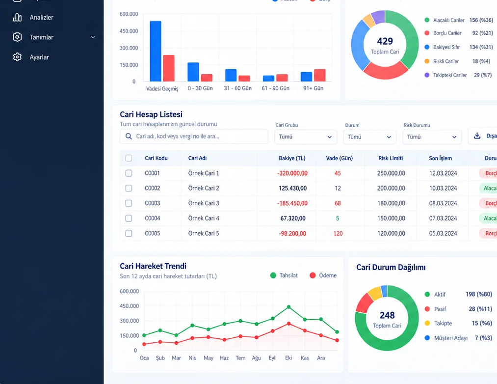Open the Durum filter dropdown
Viewport: 497px width, 384px height.
[x=369, y=137]
